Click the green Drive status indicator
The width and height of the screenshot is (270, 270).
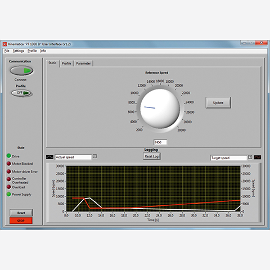[x=9, y=156]
